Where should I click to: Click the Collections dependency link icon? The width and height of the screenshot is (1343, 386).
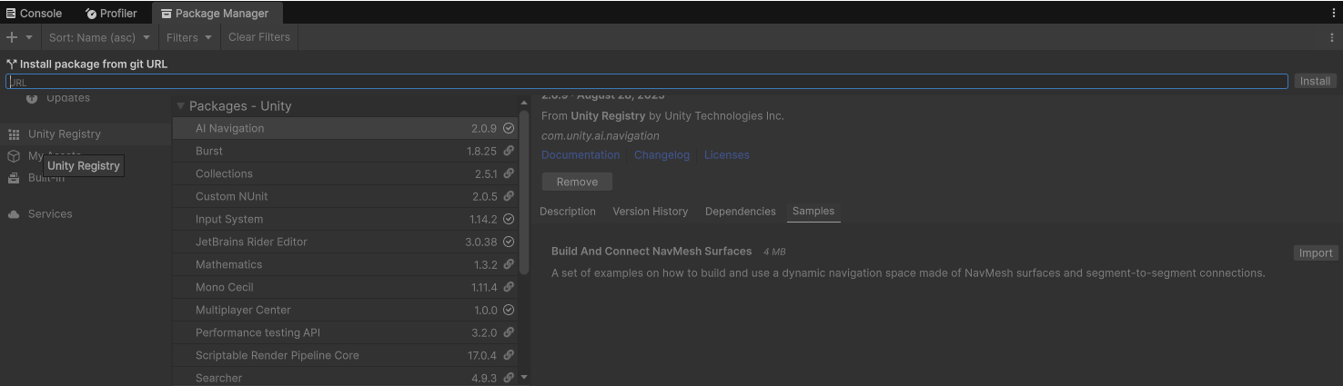[x=509, y=173]
